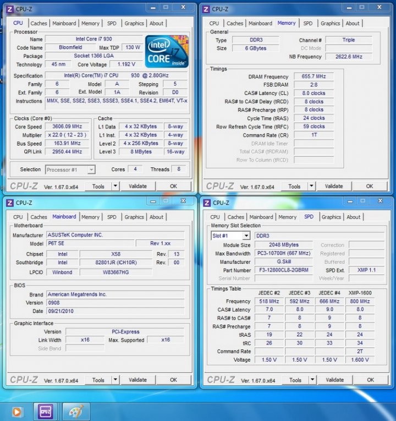Click the processor name Intel Core i7 930
The image size is (396, 421).
(x=94, y=39)
